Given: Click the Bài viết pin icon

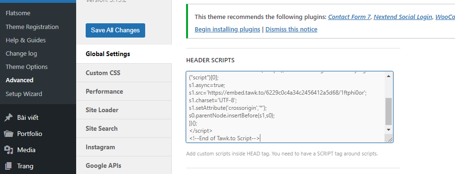Looking at the screenshot, I should pyautogui.click(x=9, y=117).
